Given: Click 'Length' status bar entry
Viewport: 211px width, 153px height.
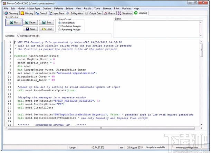Looking at the screenshot, I should 73,147.
